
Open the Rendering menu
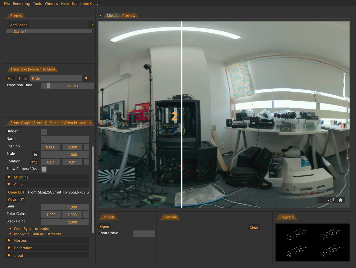click(x=21, y=3)
